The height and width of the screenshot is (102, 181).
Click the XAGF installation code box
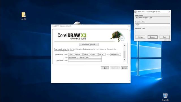click(x=72, y=54)
